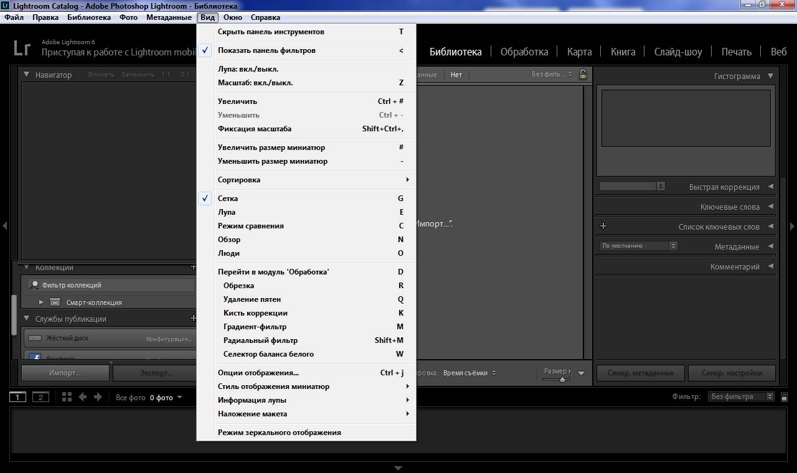
Task: Click the Синхр. метаданные button
Action: [640, 373]
